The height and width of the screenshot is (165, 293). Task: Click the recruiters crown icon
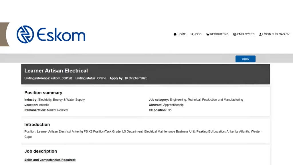208,34
